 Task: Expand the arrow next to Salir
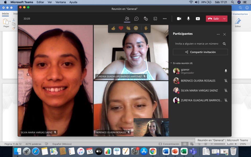(x=224, y=19)
